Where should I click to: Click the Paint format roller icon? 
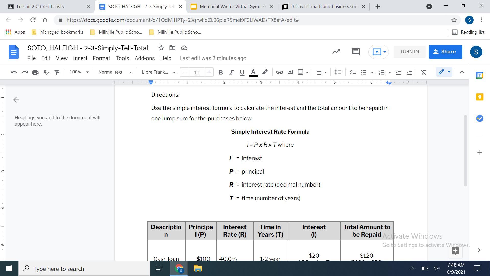pos(57,72)
